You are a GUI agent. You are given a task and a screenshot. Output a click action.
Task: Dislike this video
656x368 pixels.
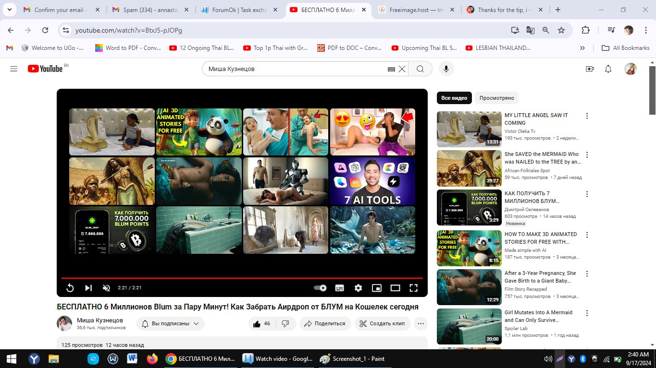[x=285, y=323]
